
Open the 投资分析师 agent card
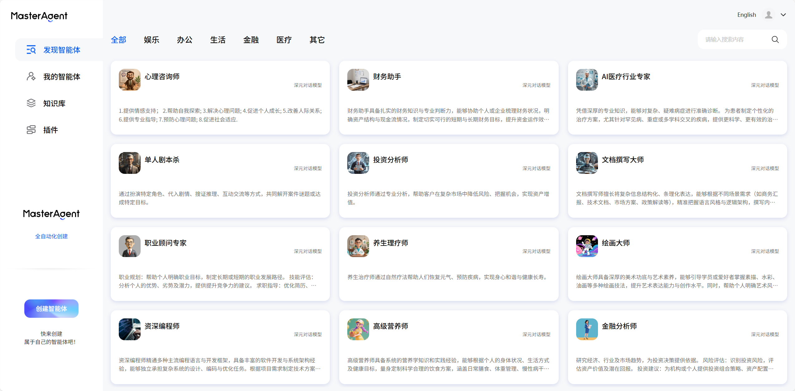tap(449, 181)
